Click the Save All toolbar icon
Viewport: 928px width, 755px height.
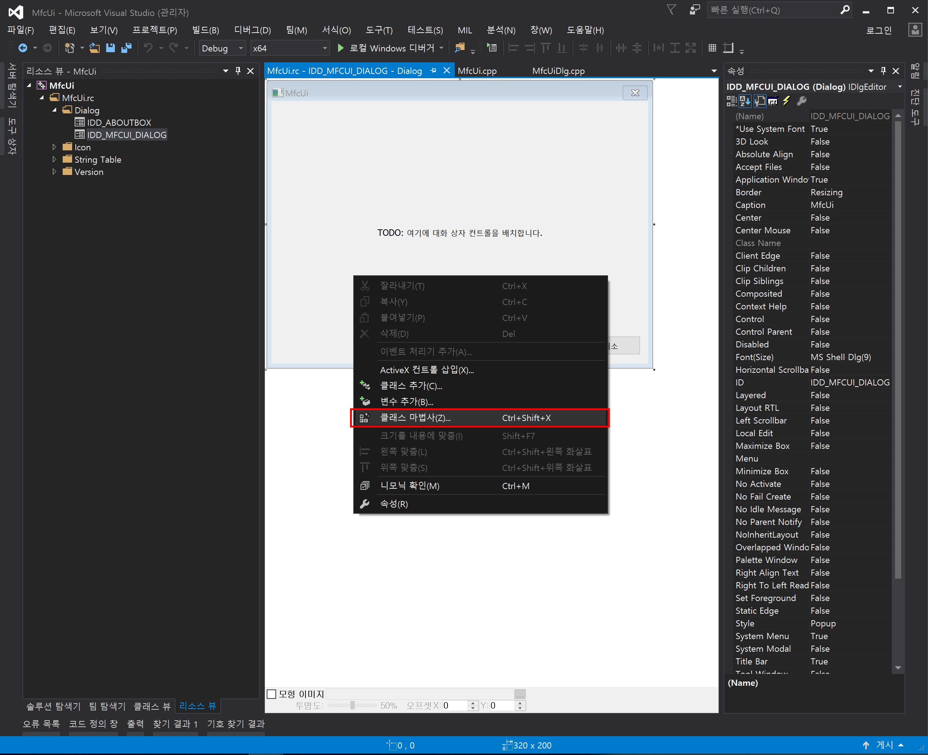126,48
